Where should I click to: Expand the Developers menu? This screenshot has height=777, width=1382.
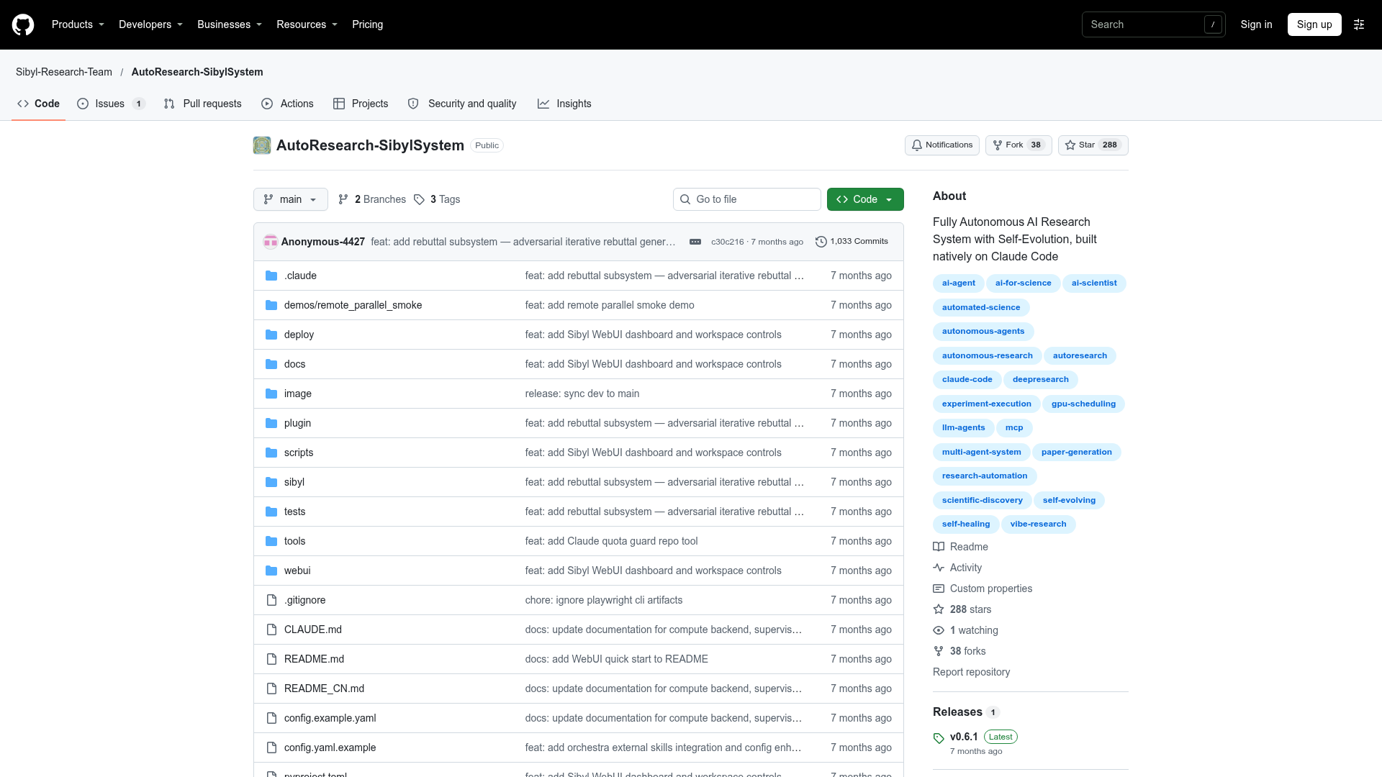(150, 24)
